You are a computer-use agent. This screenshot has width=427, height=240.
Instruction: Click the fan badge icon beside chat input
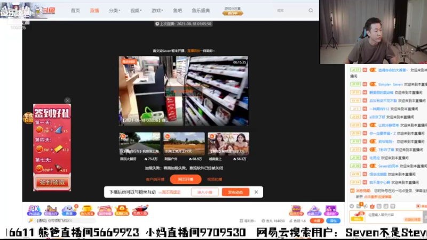tap(357, 217)
